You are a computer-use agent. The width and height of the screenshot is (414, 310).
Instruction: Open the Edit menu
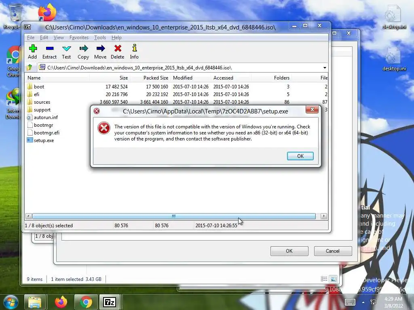(44, 38)
